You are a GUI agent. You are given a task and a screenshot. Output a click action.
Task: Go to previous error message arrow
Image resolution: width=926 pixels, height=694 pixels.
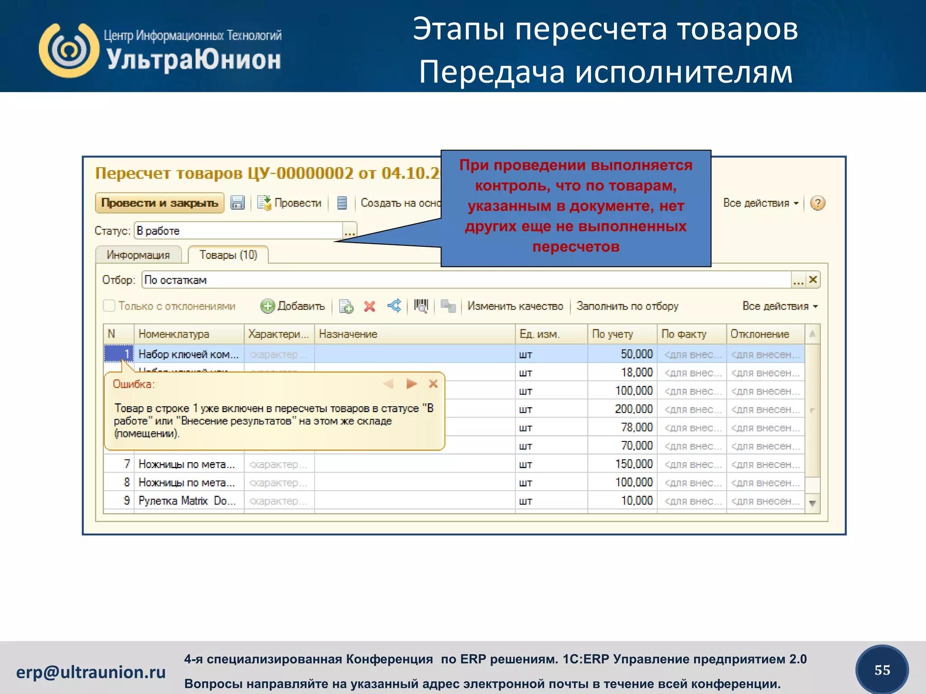coord(388,384)
